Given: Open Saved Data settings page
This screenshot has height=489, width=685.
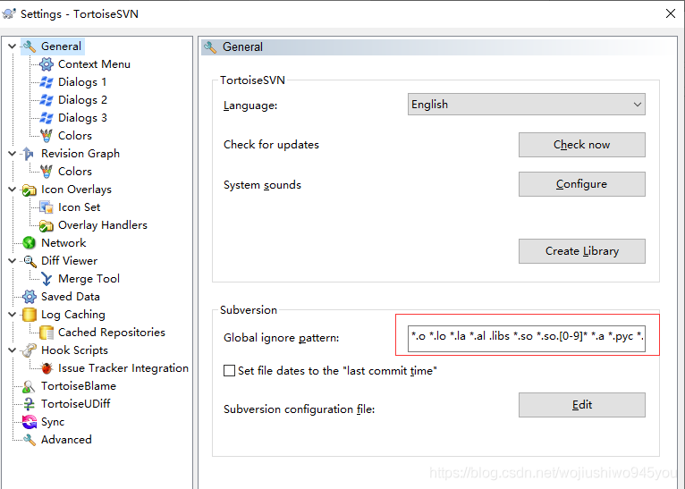Looking at the screenshot, I should [71, 297].
